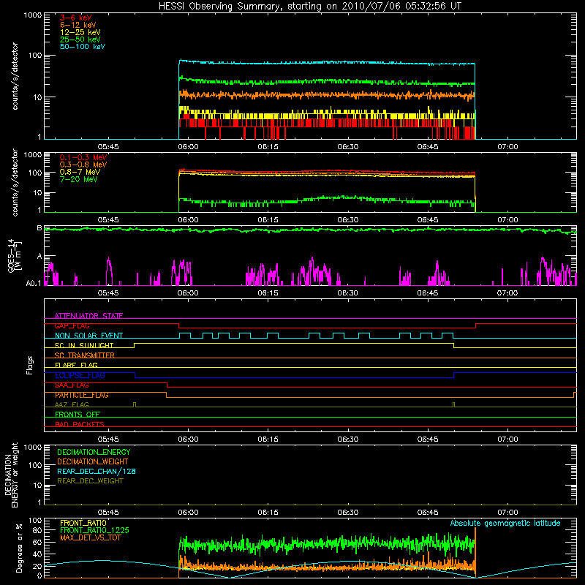Pick the FLARE_FLAG label

click(76, 365)
